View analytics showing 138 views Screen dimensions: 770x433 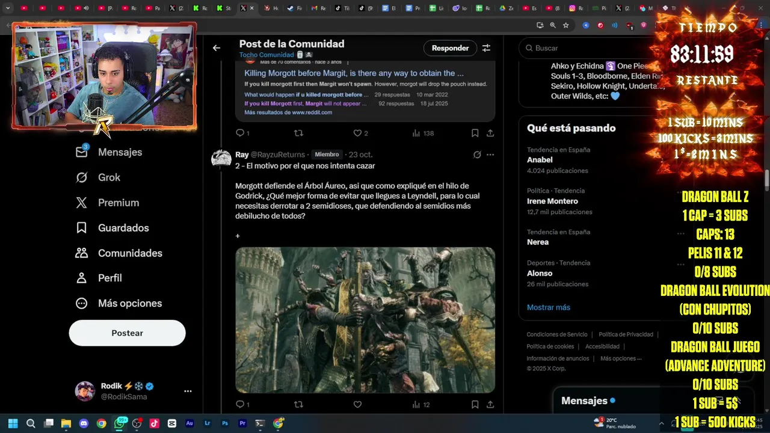coord(423,133)
